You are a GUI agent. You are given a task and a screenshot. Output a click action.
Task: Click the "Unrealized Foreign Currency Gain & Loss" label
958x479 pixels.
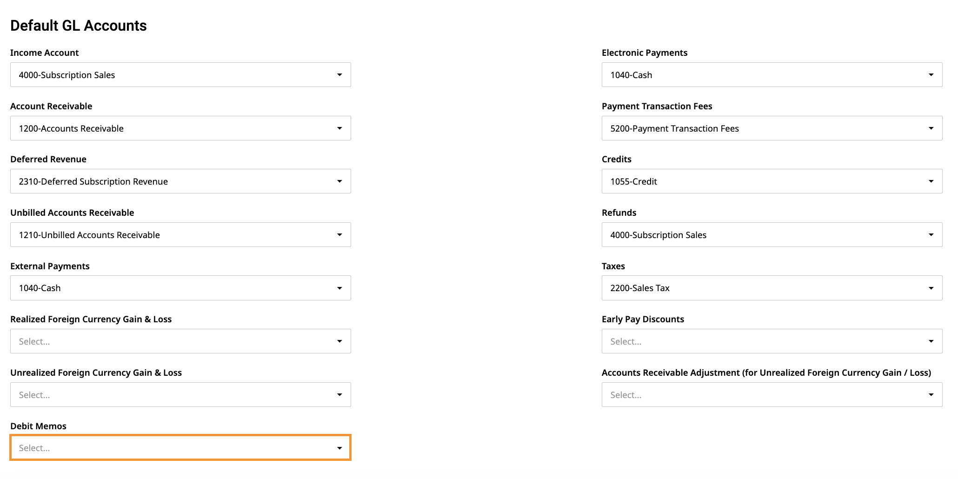[x=96, y=373]
